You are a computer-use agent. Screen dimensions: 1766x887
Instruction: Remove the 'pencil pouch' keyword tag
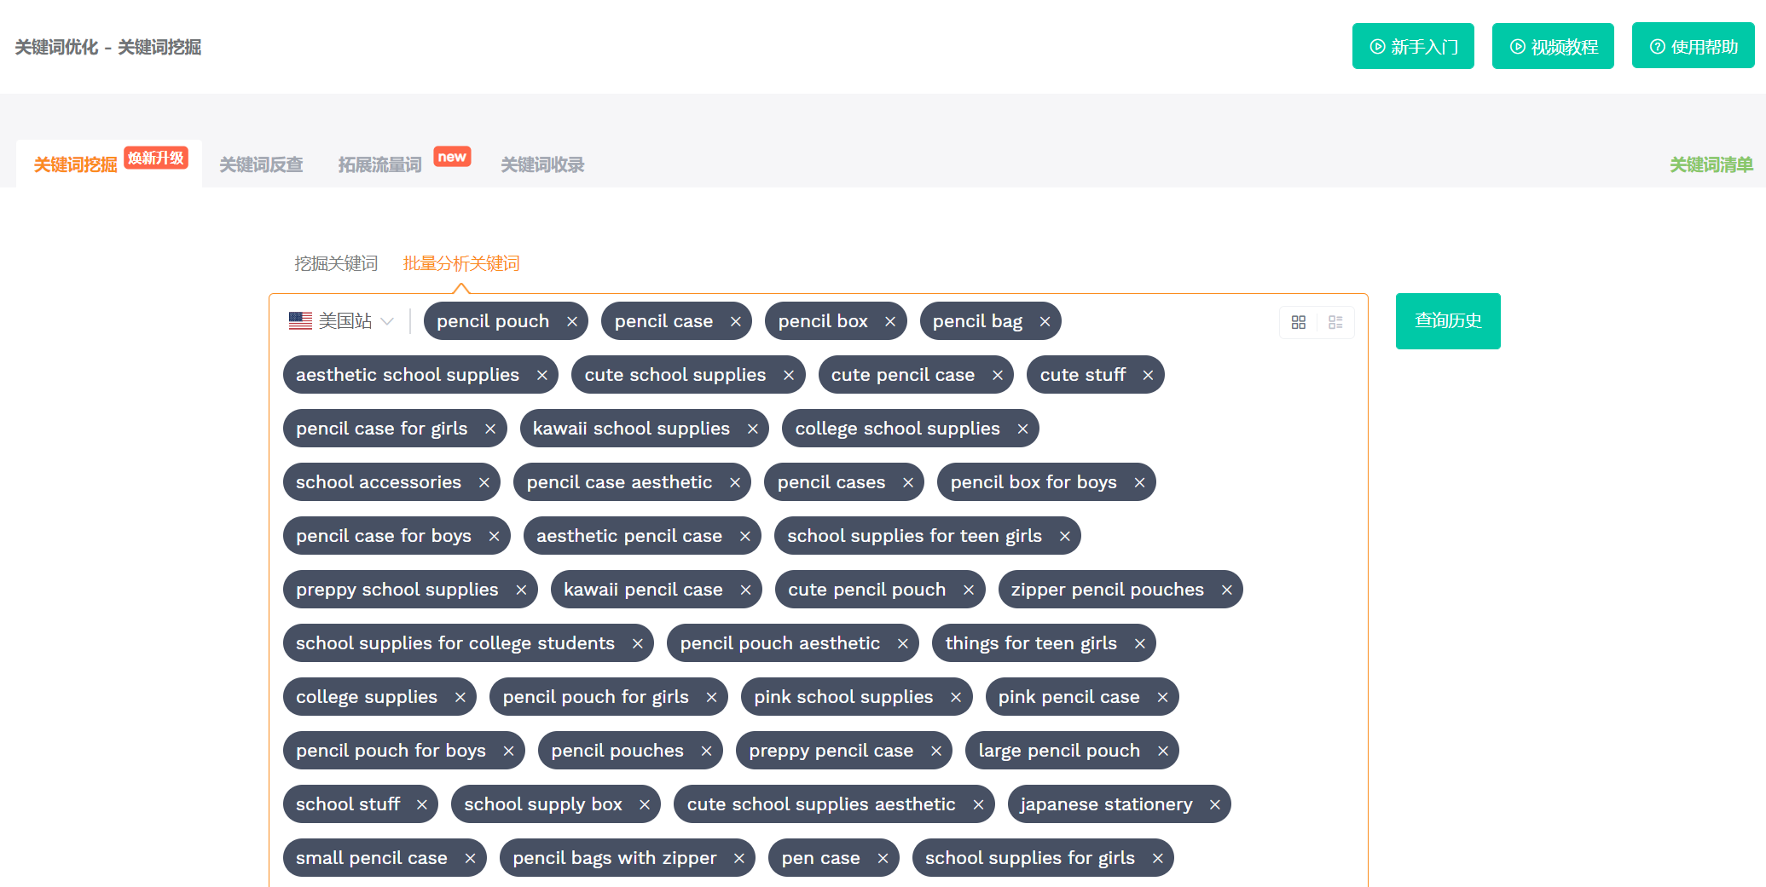572,322
